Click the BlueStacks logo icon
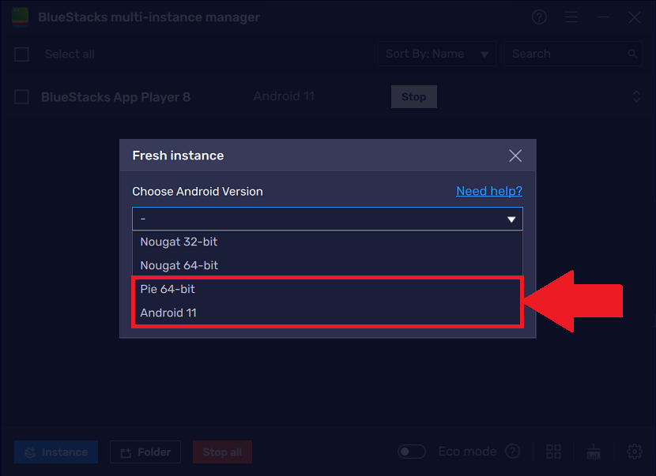656x476 pixels. (19, 16)
